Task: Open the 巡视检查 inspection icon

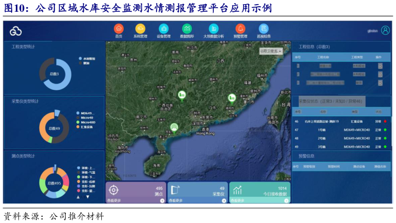Action: (263, 29)
